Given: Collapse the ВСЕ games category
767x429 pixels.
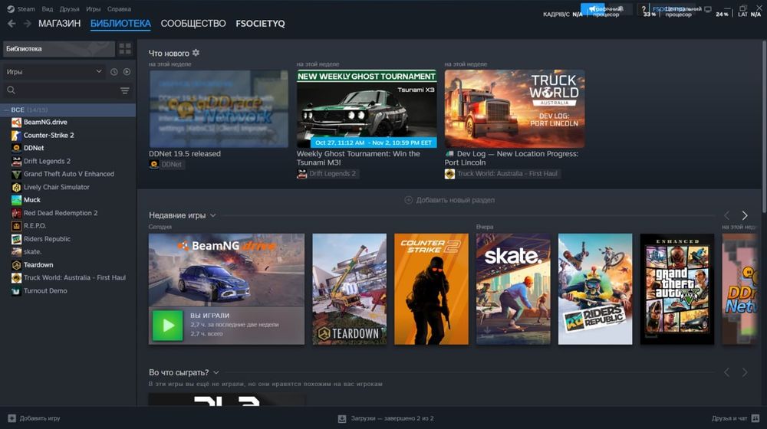Looking at the screenshot, I should 7,110.
